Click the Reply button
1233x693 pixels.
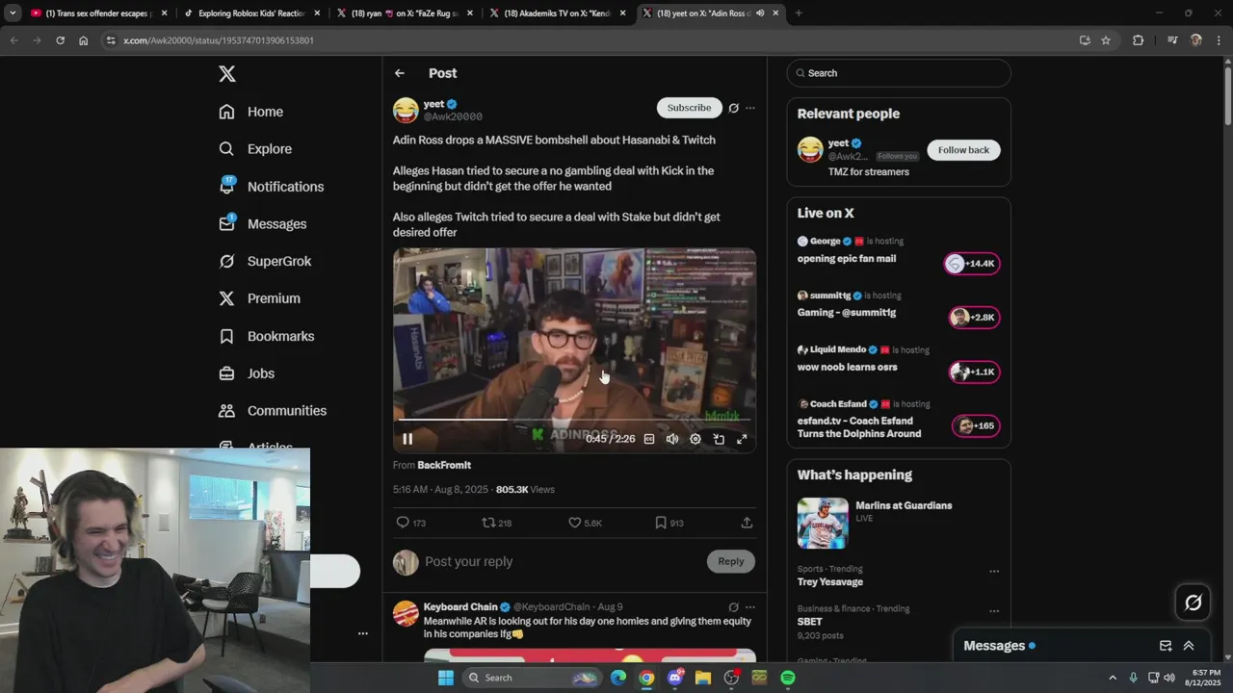pos(731,561)
